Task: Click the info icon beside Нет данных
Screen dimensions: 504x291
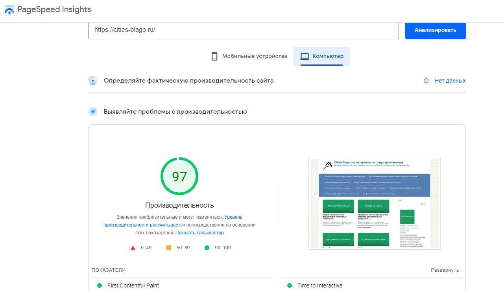Action: pyautogui.click(x=426, y=81)
